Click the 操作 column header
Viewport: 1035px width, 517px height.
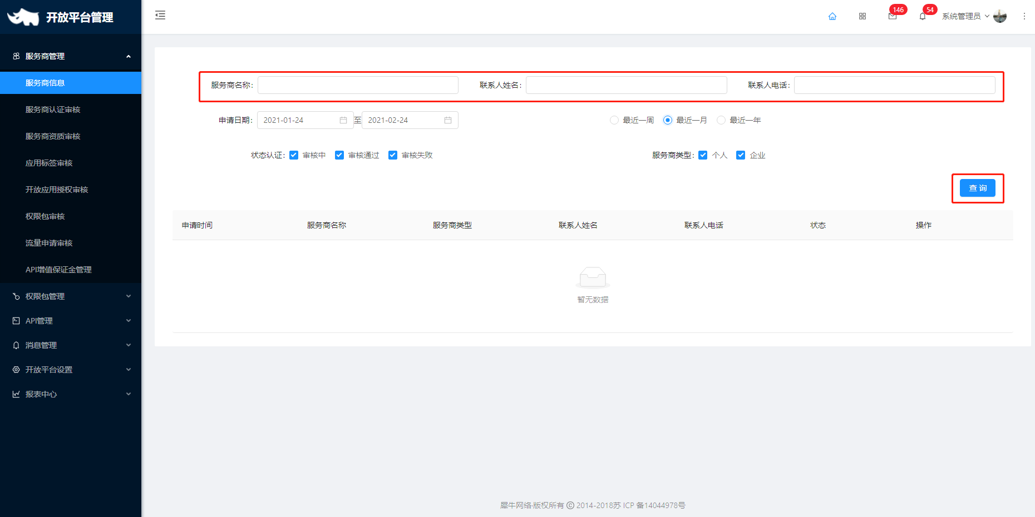[x=924, y=225]
